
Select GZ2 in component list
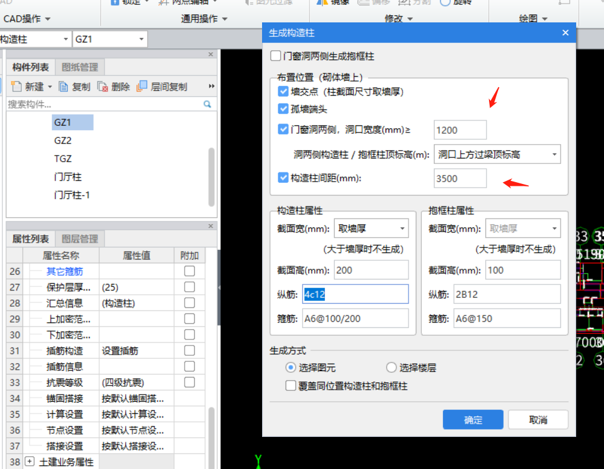(x=63, y=140)
